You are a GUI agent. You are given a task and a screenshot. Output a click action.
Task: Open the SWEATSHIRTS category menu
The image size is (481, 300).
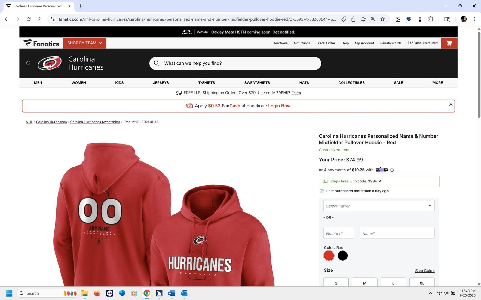pos(257,83)
